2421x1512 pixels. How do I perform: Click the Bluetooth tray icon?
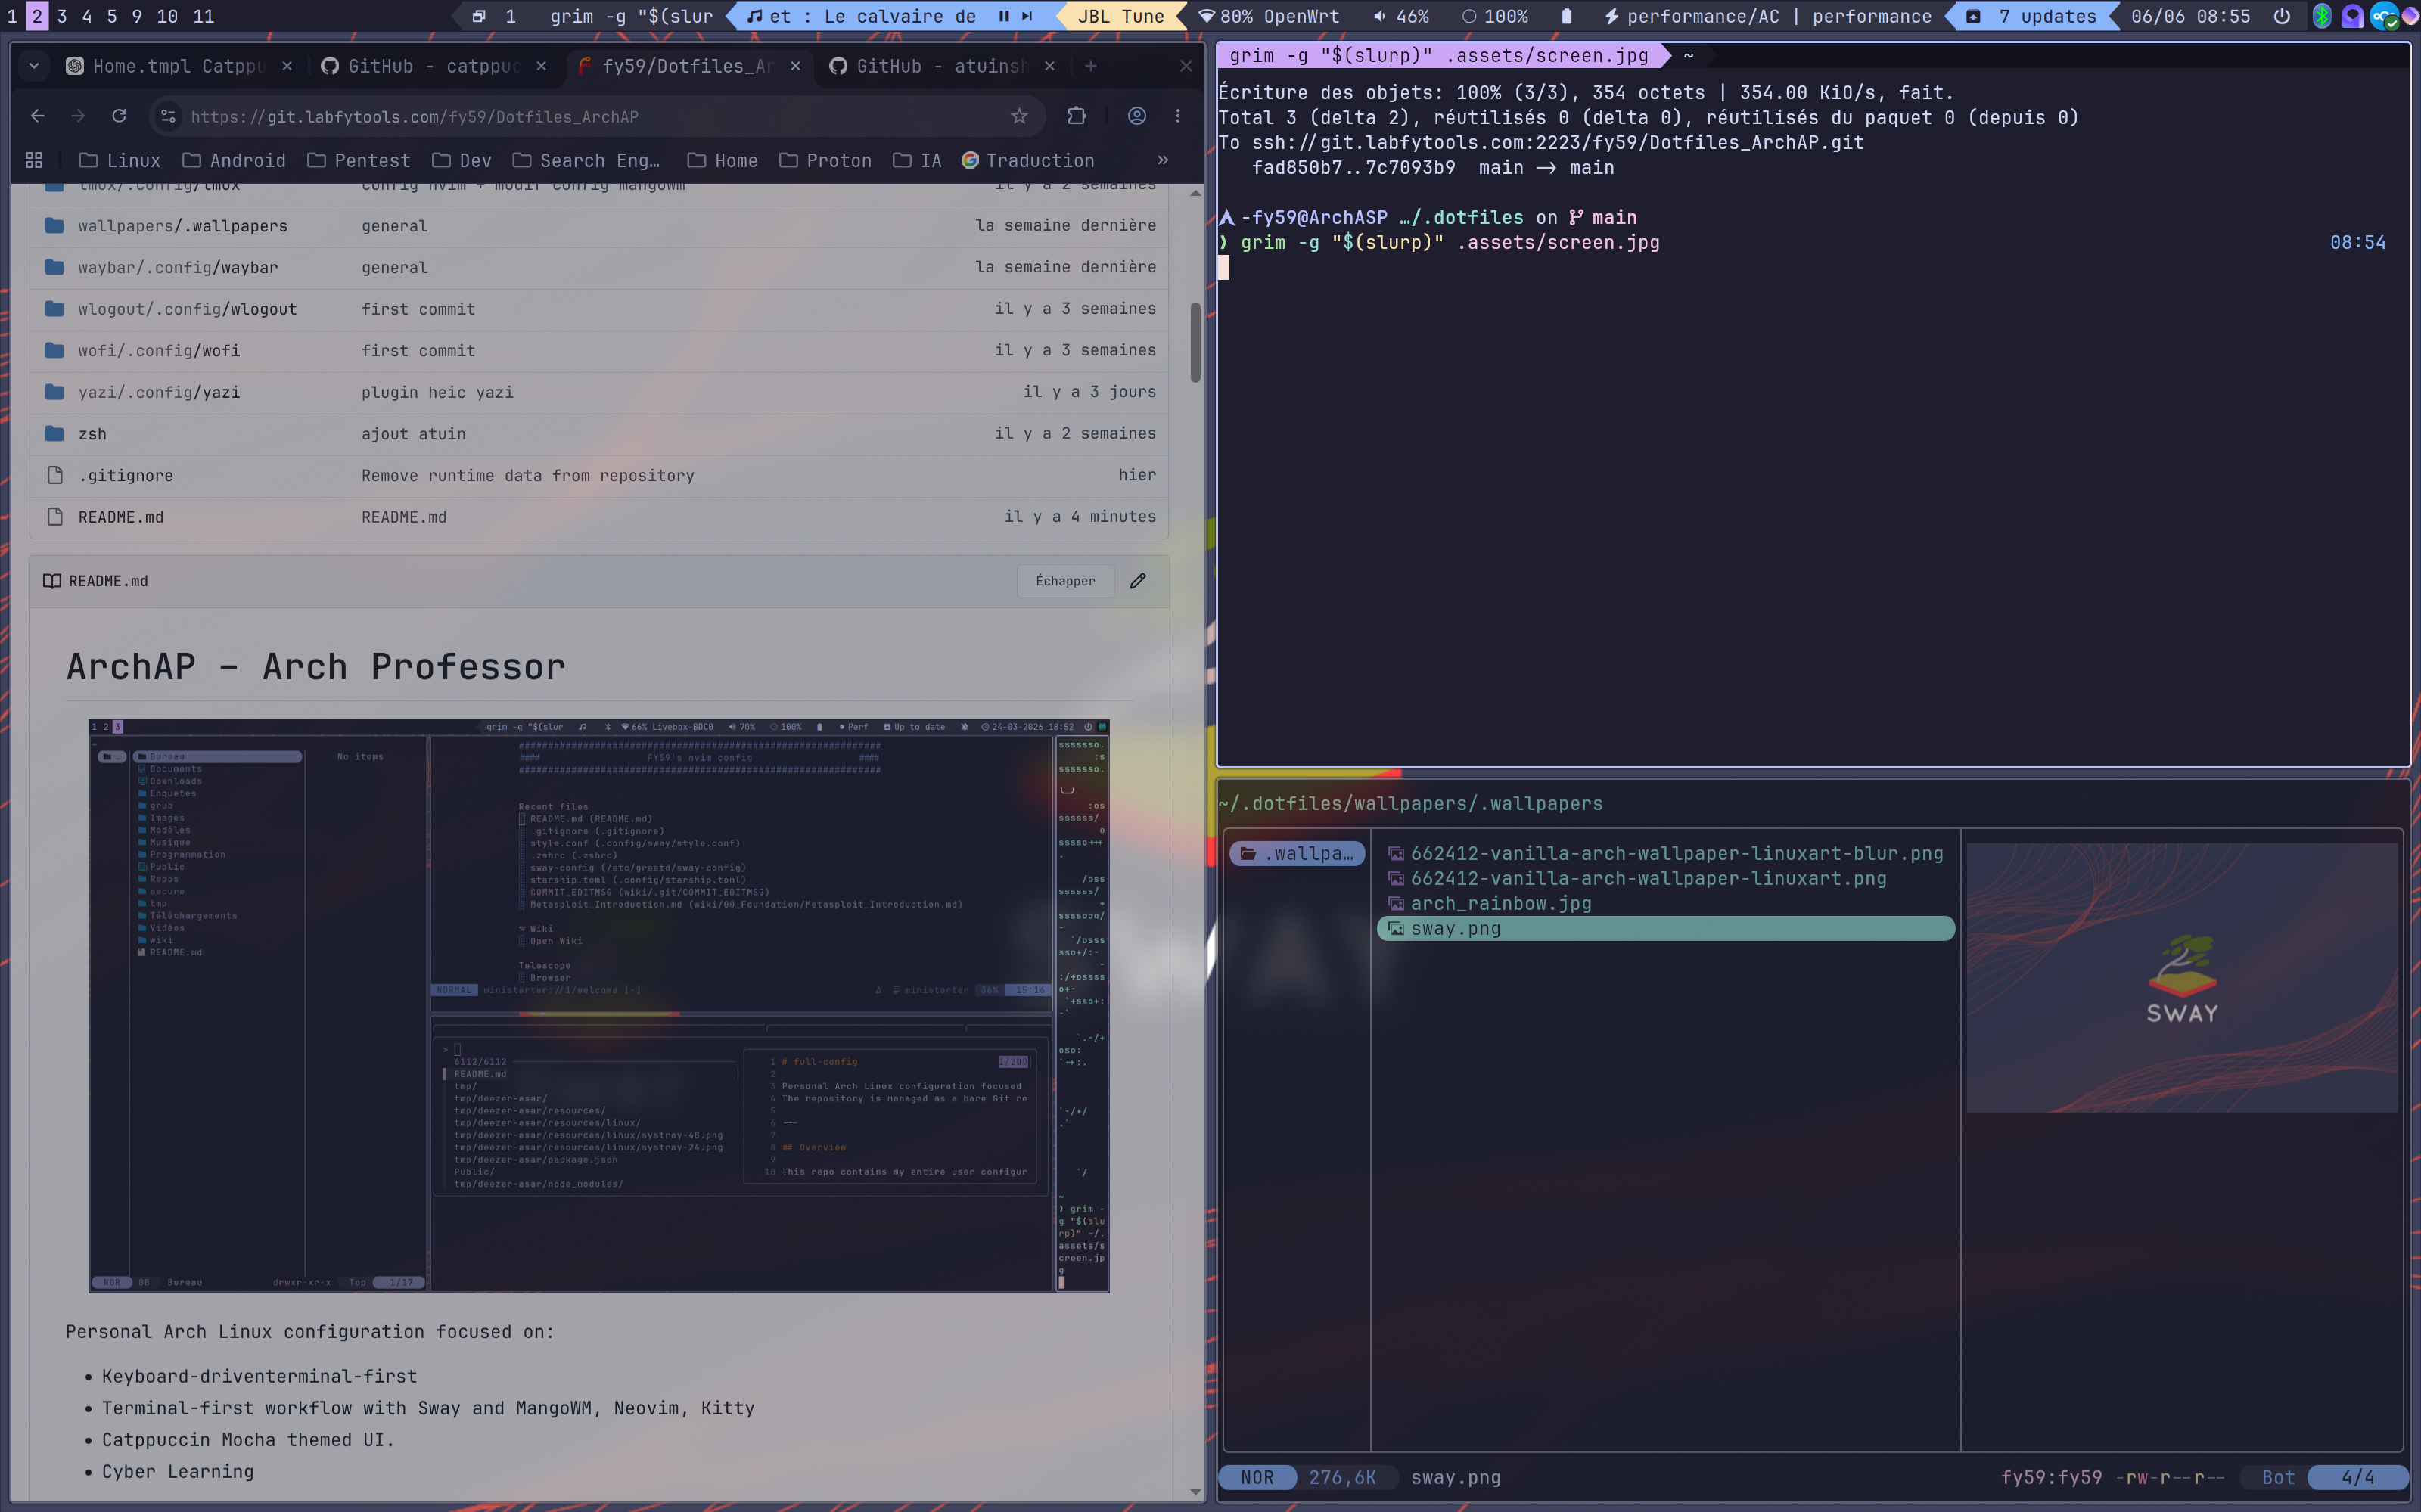pyautogui.click(x=2322, y=16)
